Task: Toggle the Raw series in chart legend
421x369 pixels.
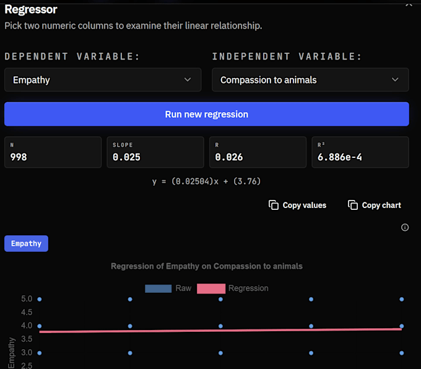Action: (168, 289)
